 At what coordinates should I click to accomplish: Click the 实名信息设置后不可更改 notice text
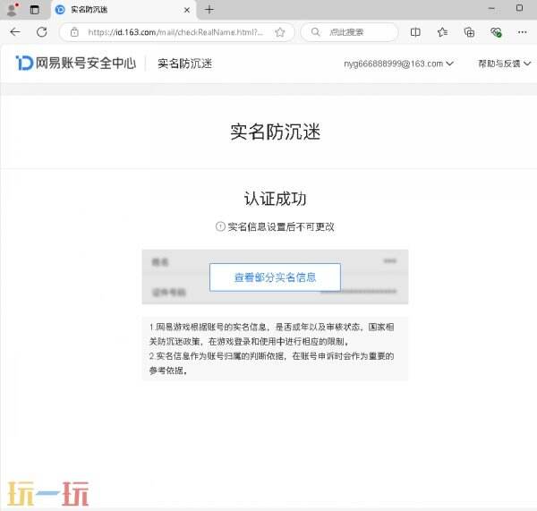[x=281, y=226]
